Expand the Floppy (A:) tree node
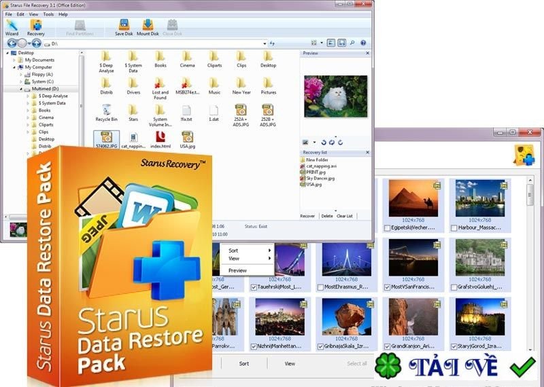The image size is (544, 387). [21, 75]
